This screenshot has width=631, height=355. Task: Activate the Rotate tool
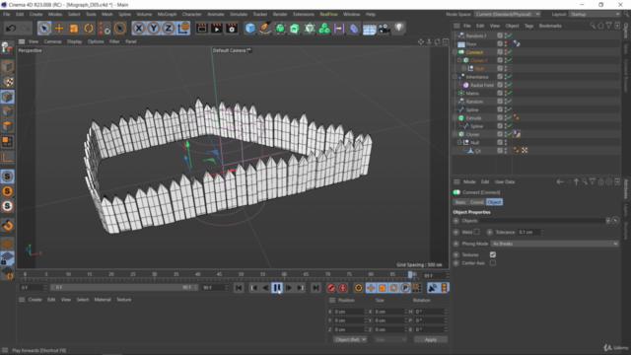tap(89, 29)
